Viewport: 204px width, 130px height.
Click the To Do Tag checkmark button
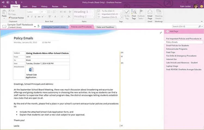[127, 14]
